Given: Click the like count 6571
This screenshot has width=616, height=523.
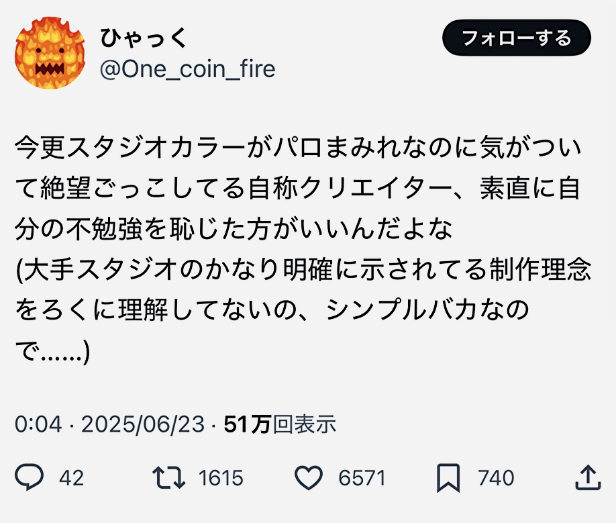Looking at the screenshot, I should pyautogui.click(x=362, y=478).
